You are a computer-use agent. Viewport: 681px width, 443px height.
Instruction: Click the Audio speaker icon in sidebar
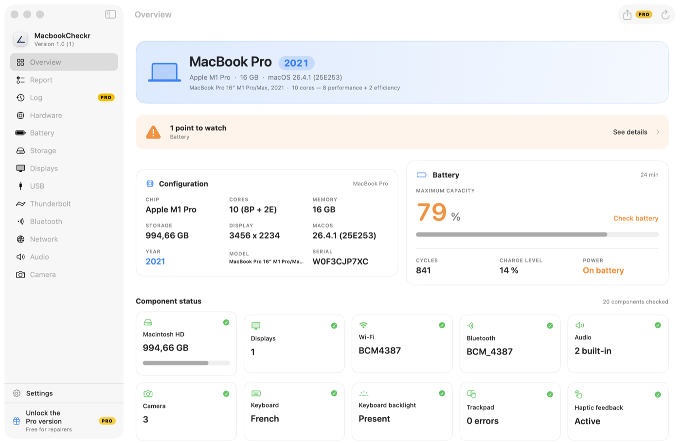point(20,257)
